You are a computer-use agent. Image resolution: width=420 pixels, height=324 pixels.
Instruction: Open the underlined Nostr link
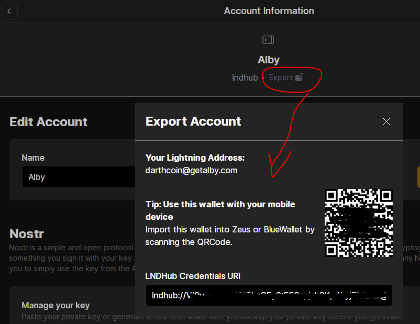pyautogui.click(x=18, y=248)
